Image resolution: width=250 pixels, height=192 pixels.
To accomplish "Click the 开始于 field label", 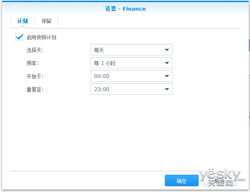I will (35, 76).
